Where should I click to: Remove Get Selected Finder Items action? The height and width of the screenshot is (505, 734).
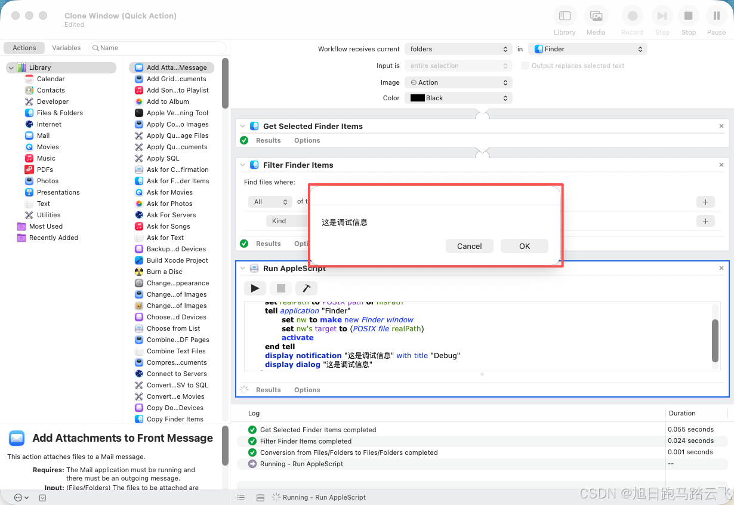pos(721,126)
